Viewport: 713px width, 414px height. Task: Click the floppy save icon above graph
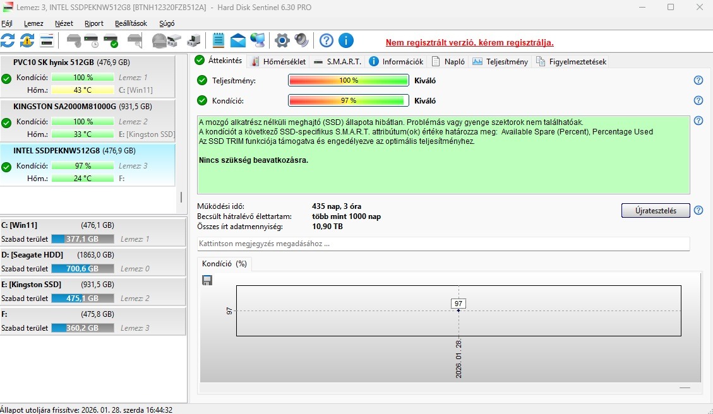pyautogui.click(x=207, y=280)
